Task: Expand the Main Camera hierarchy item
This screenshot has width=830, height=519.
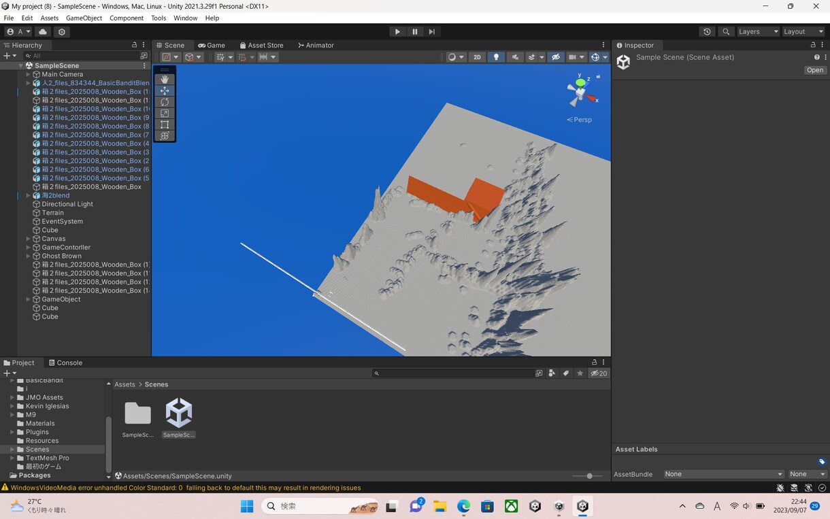Action: tap(29, 74)
